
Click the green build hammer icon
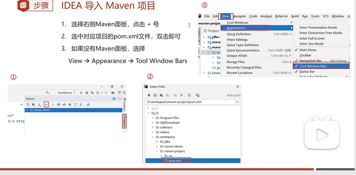[x=47, y=93]
